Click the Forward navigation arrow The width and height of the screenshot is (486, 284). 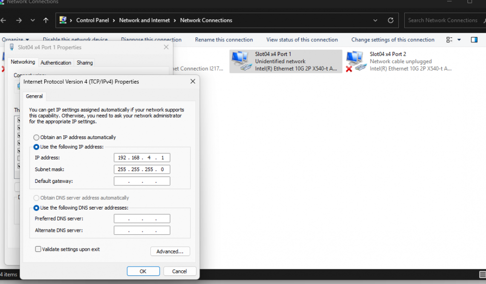(19, 20)
